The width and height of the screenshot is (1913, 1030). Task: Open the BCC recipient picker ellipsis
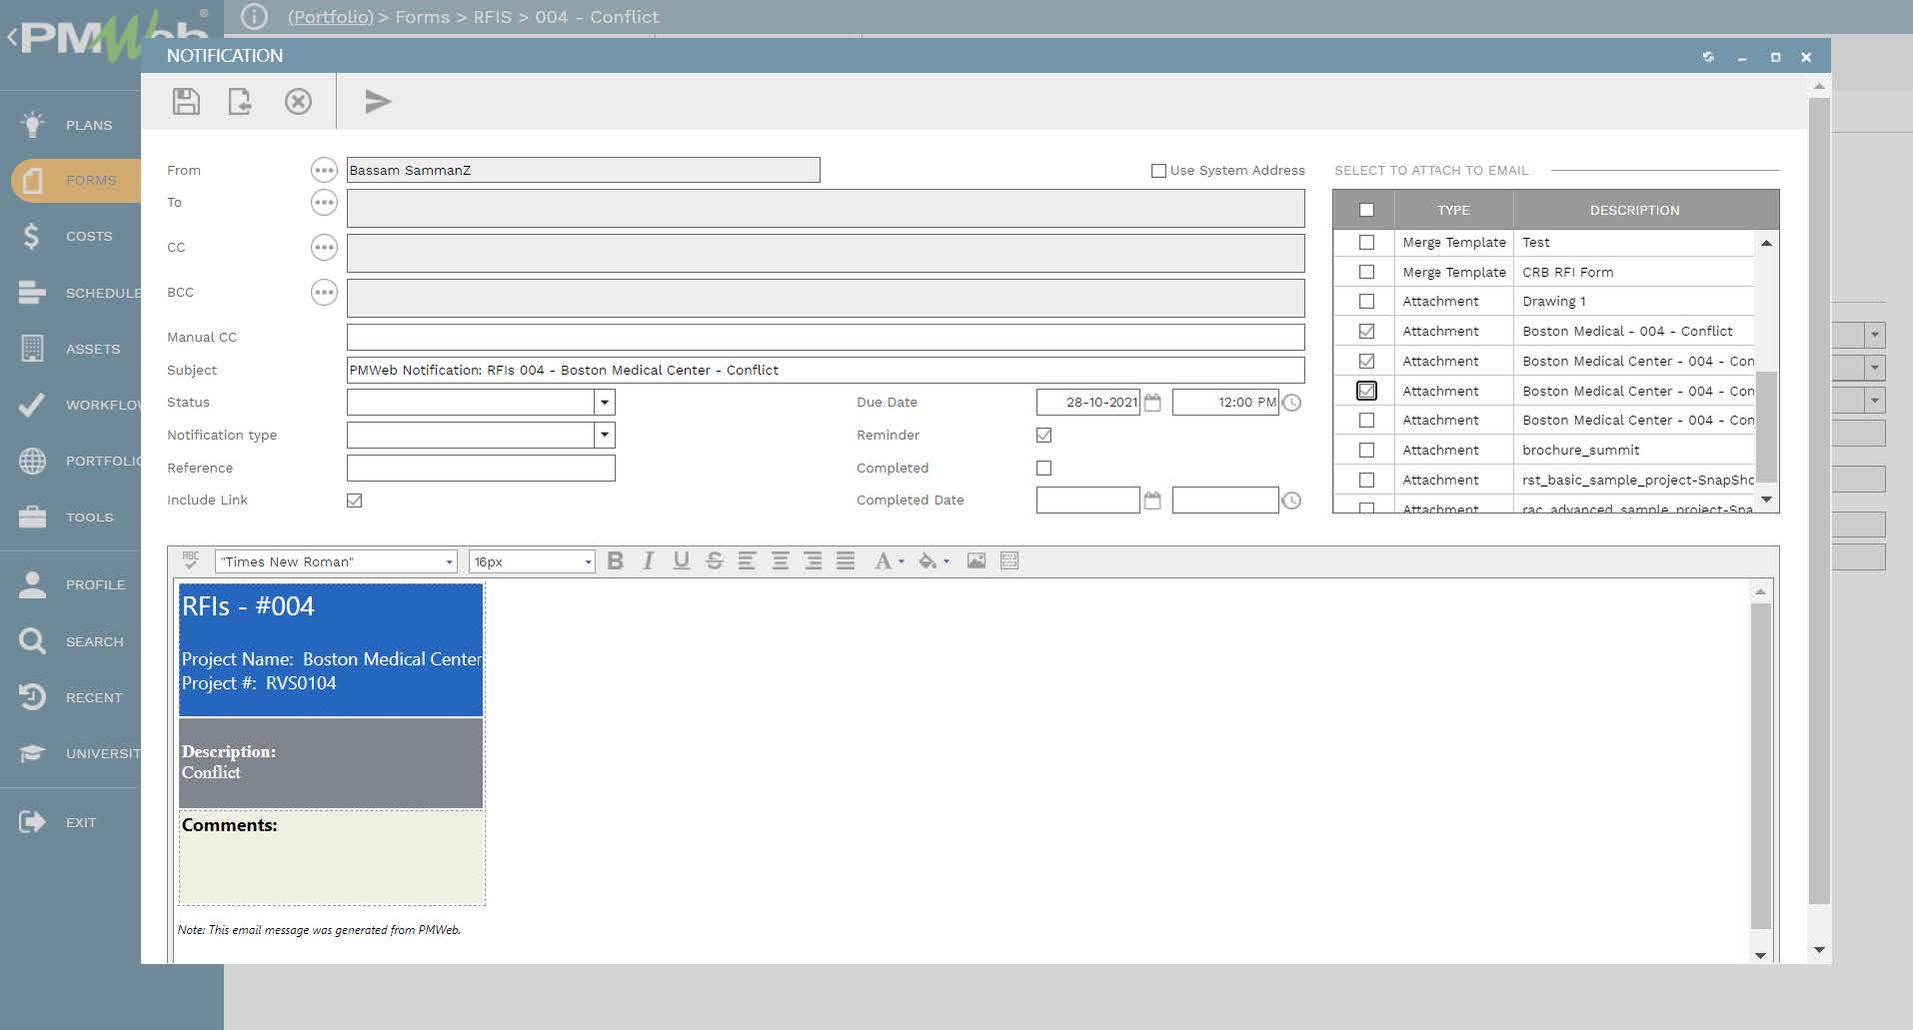(324, 292)
